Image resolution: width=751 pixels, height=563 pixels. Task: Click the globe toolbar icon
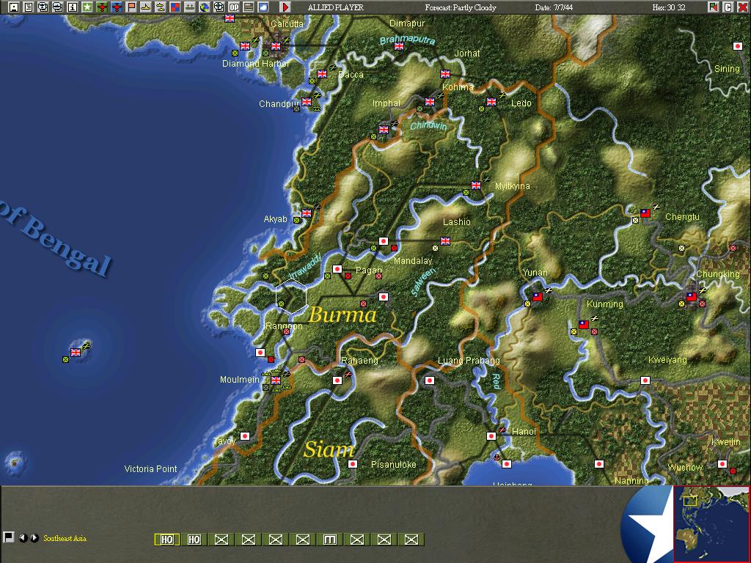coord(204,7)
